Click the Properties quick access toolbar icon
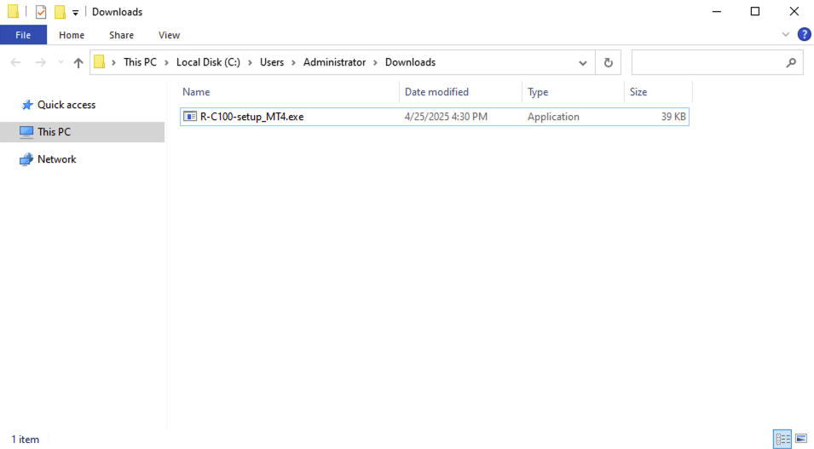Screen dimensions: 814x449 (x=41, y=11)
